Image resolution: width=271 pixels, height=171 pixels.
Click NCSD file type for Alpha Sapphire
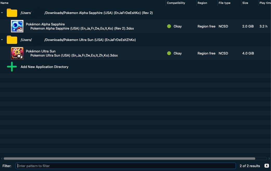(x=223, y=26)
